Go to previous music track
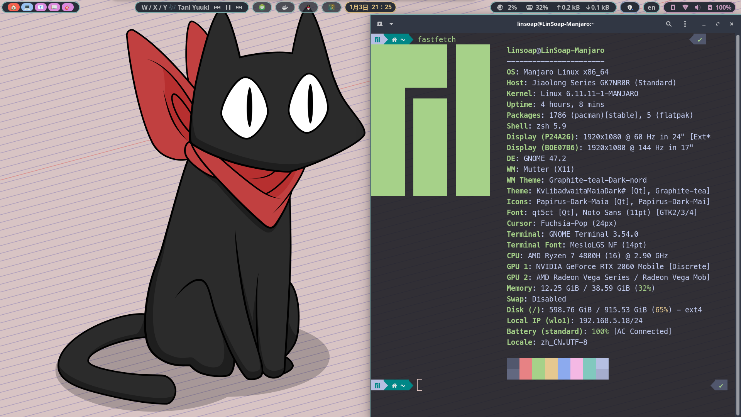 click(217, 7)
